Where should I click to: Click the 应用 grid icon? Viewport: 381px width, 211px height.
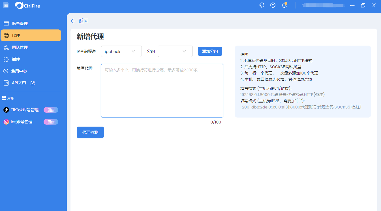tap(4, 98)
